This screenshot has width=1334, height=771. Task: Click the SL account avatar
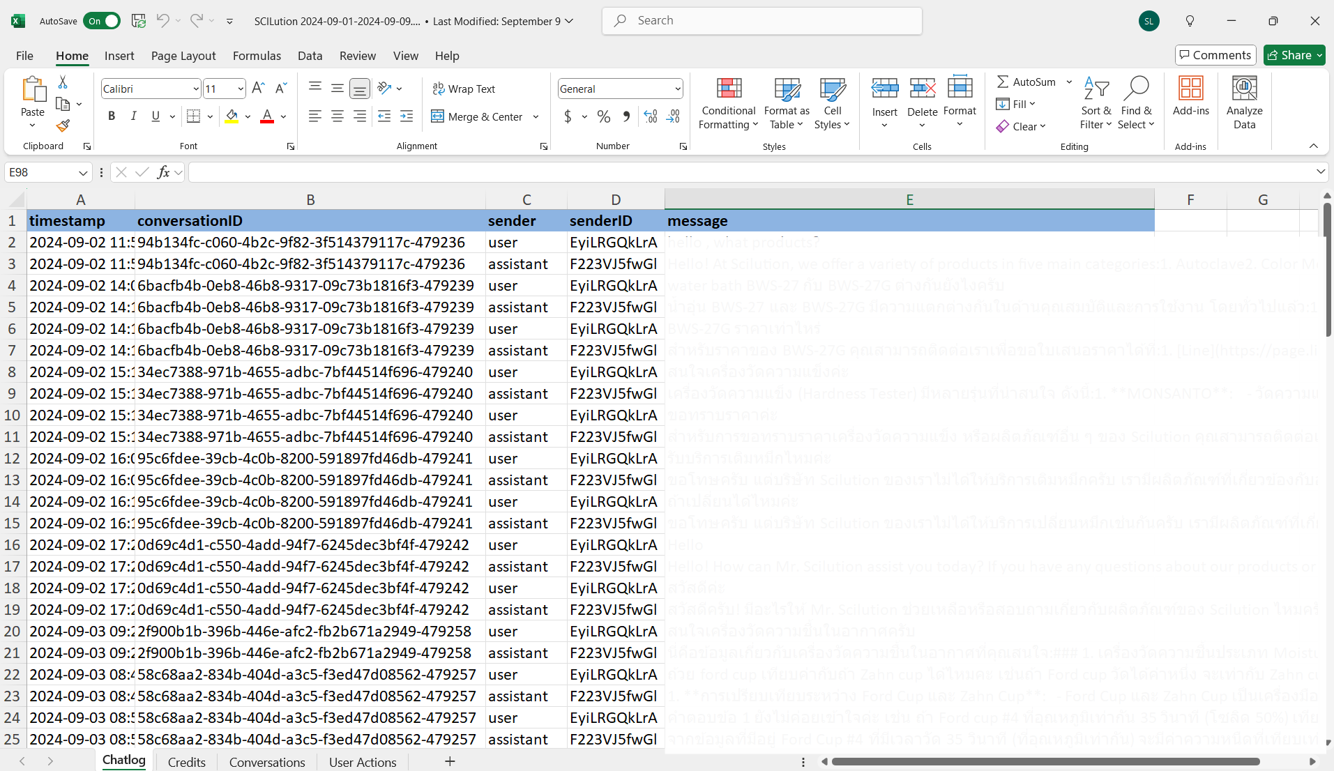coord(1149,21)
